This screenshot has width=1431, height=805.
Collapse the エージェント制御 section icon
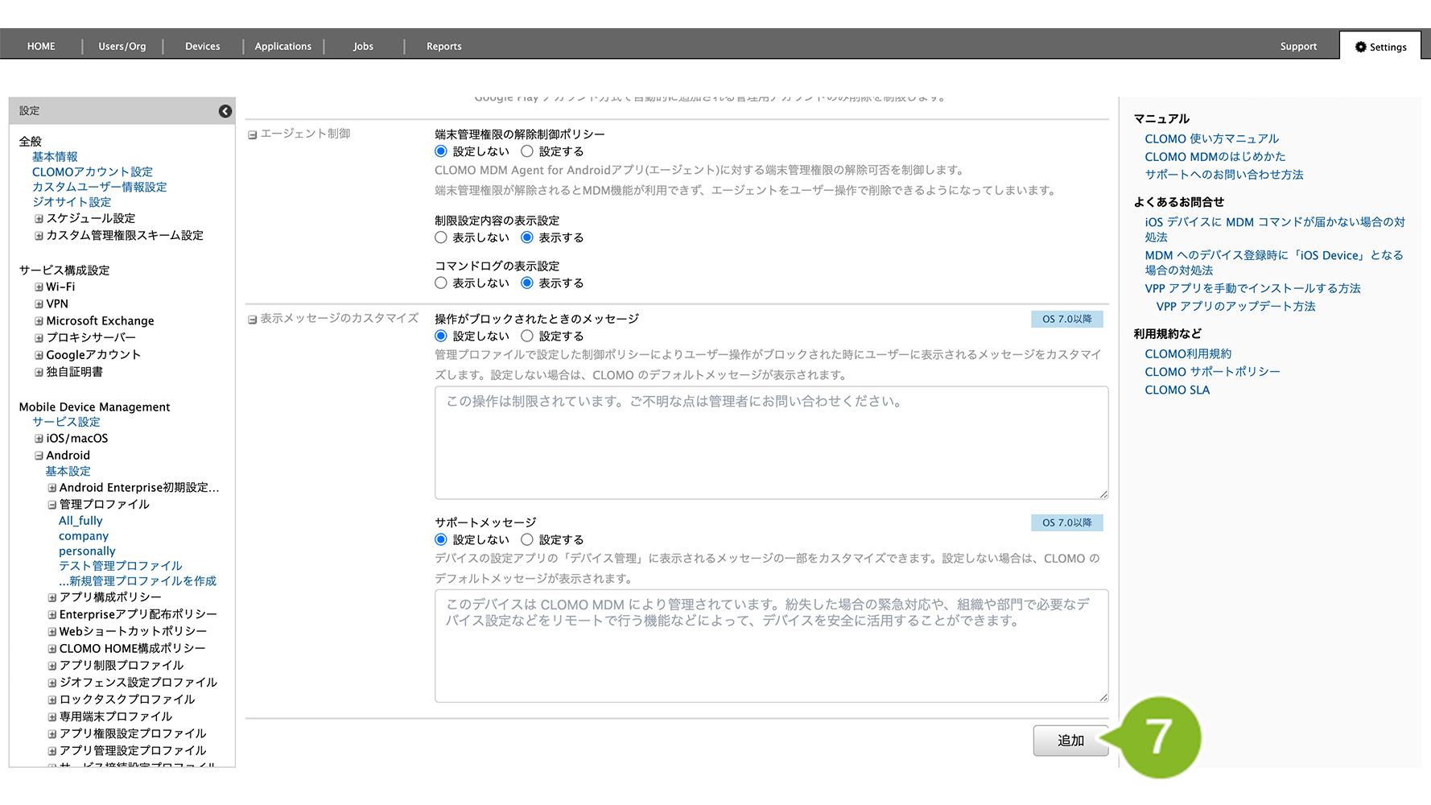(252, 134)
